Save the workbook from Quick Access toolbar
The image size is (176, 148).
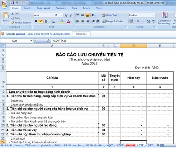pyautogui.click(x=12, y=3)
